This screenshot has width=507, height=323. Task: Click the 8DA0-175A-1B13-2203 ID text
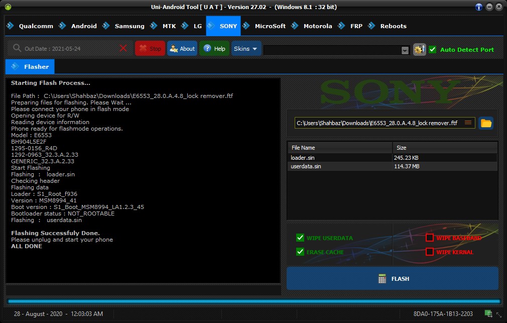tap(443, 313)
